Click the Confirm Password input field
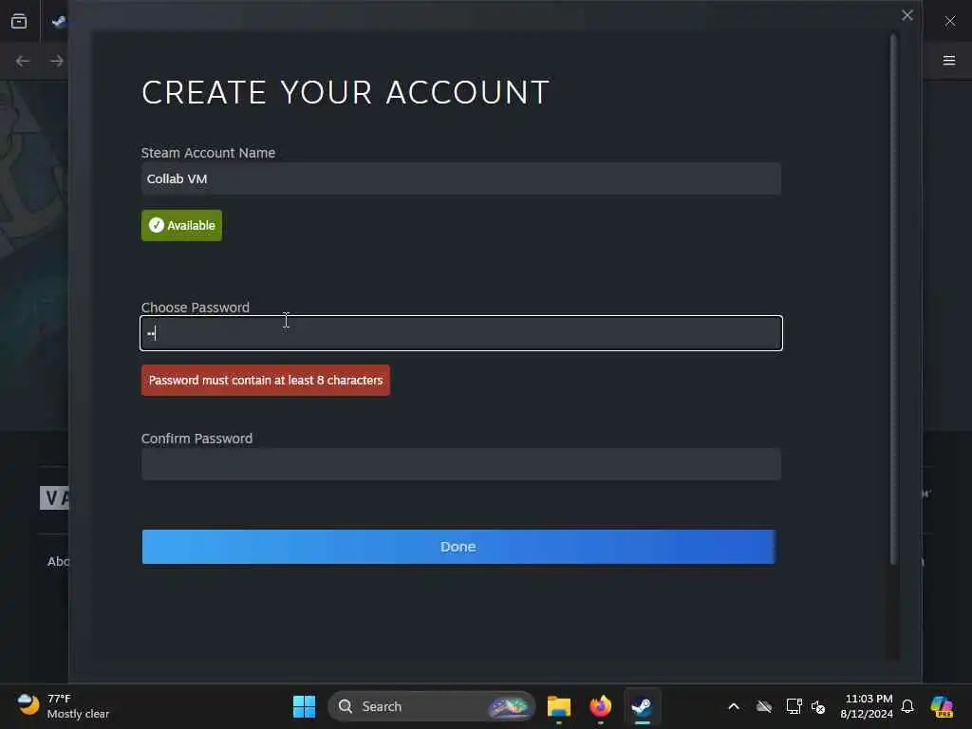The width and height of the screenshot is (972, 729). point(460,464)
